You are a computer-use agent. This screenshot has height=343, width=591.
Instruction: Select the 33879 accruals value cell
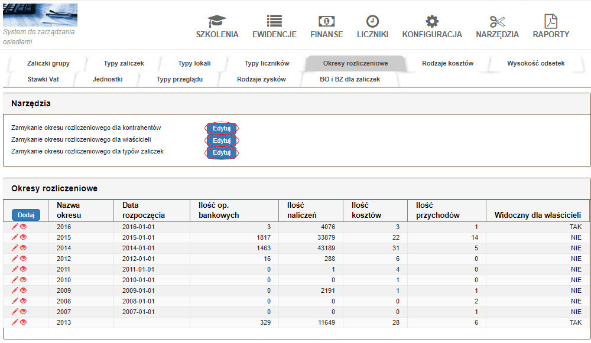point(310,237)
